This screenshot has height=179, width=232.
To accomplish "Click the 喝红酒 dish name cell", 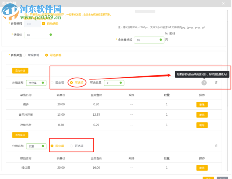I will tap(26, 168).
